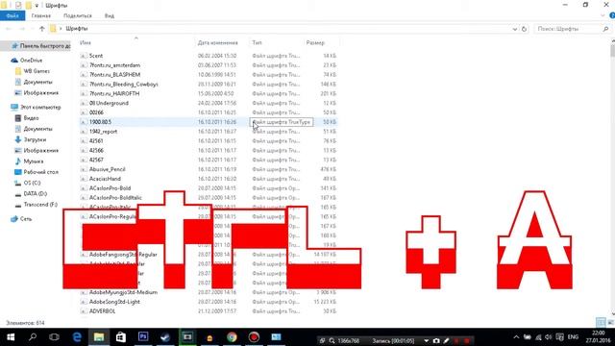Click font icon beside 00266
The image size is (615, 346).
(84, 112)
